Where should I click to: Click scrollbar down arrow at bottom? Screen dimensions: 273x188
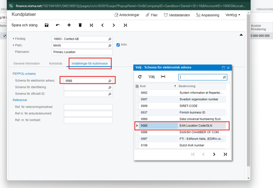248,178
